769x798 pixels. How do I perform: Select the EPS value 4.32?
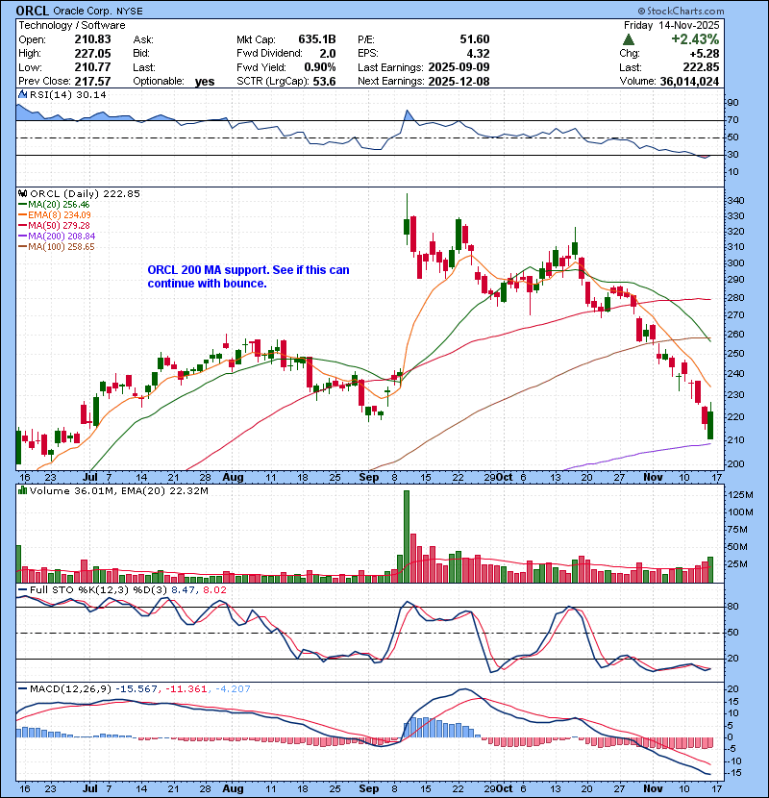[479, 54]
